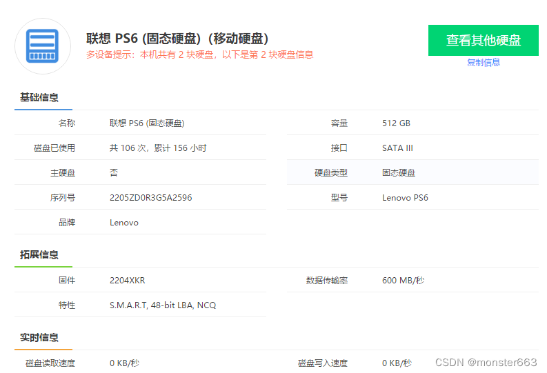The height and width of the screenshot is (373, 547).
Task: Click the 磁盘写入速度 label
Action: 323,363
